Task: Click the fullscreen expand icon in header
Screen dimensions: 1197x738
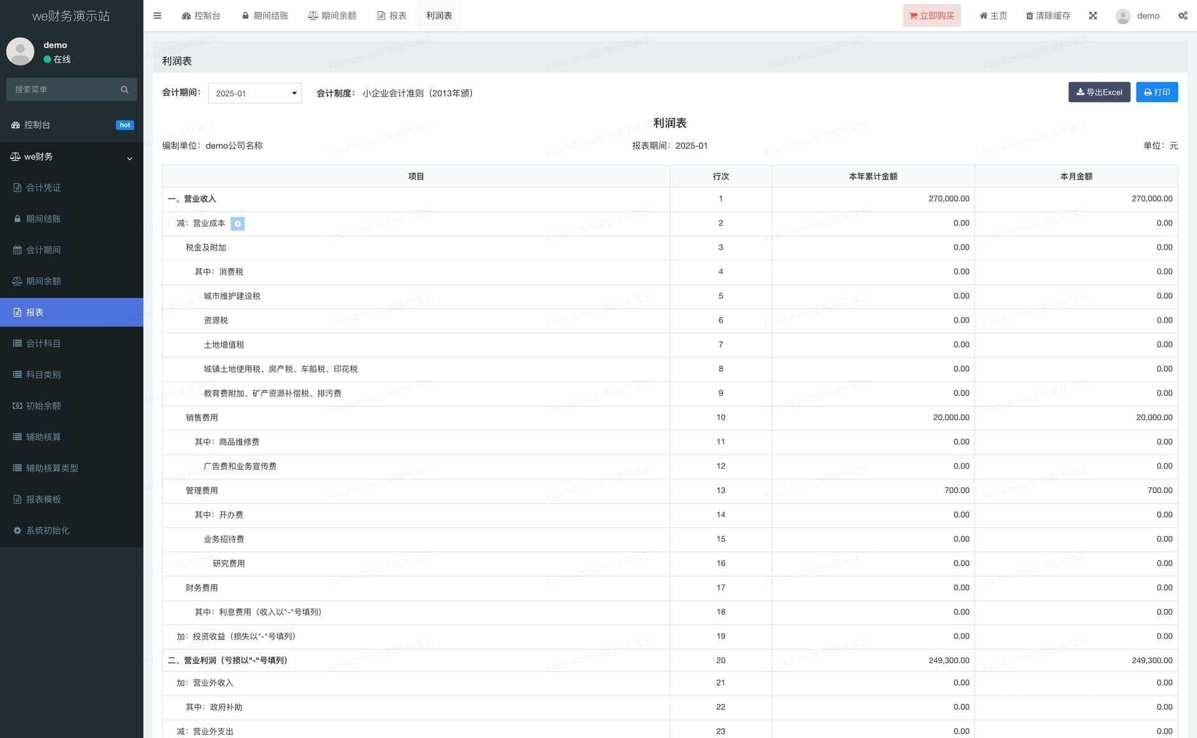Action: (x=1093, y=16)
